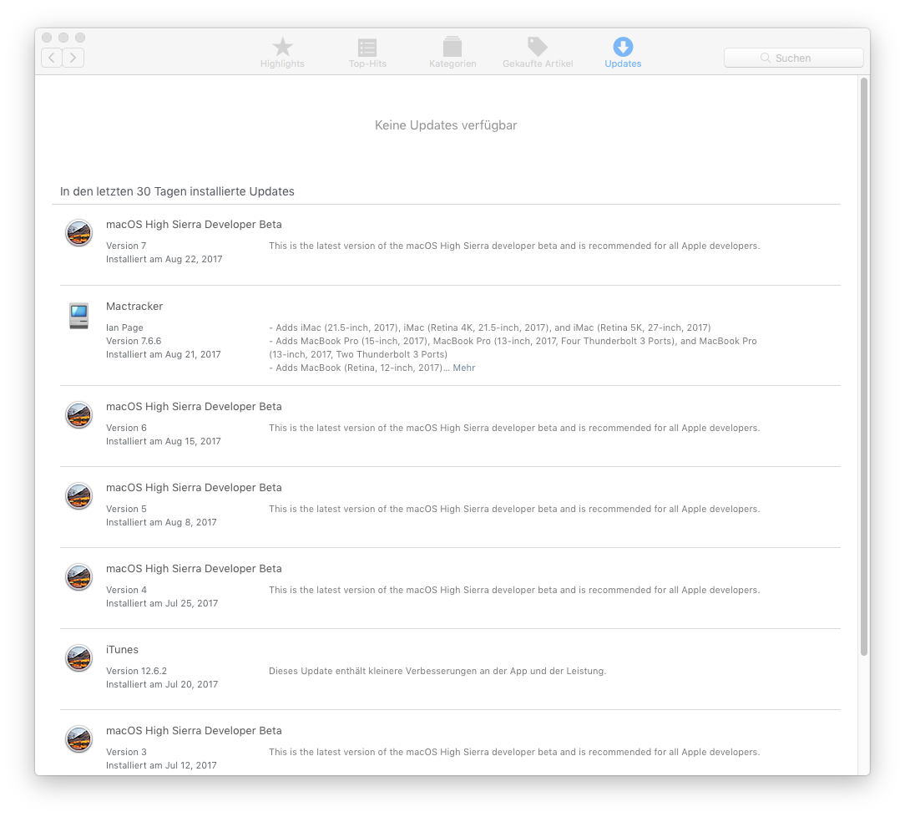Click 'Version 7.6.6' text

(134, 341)
